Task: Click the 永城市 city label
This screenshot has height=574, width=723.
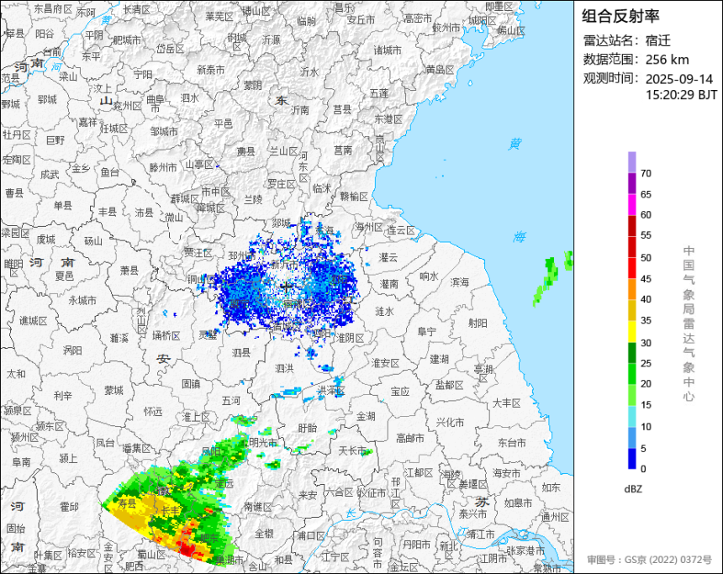Action: pyautogui.click(x=82, y=301)
